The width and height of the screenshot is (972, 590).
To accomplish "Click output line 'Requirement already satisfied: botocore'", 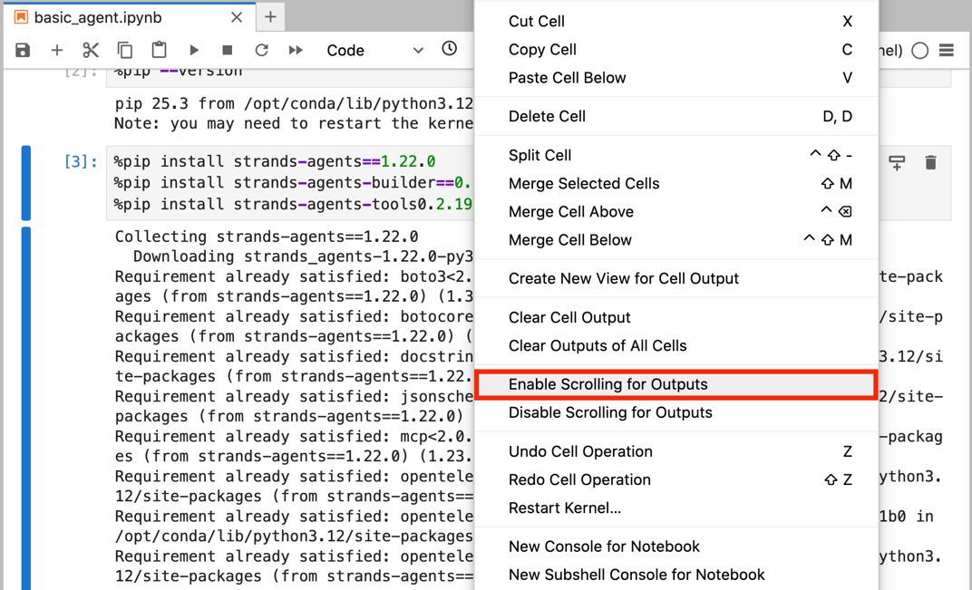I will pos(294,316).
